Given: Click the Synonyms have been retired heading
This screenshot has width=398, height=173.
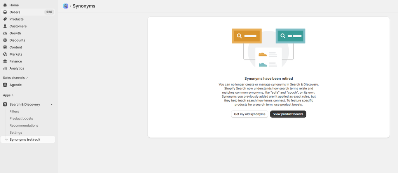Looking at the screenshot, I should pos(269,79).
